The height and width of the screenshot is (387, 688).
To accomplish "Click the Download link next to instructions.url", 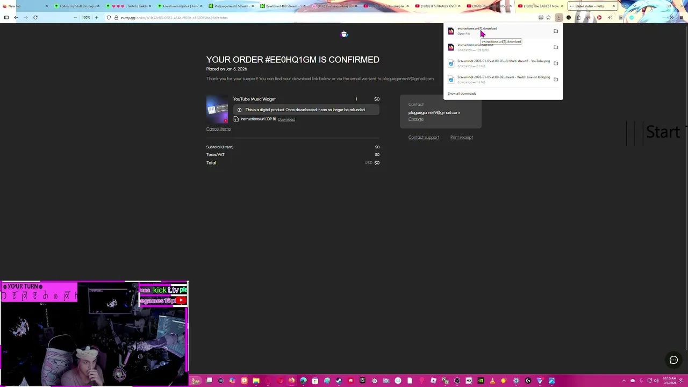I will pos(286,119).
